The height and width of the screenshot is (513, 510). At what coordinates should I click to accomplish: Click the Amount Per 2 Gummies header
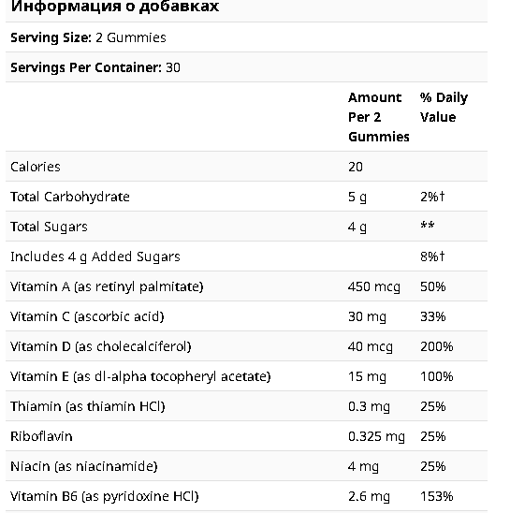point(378,117)
